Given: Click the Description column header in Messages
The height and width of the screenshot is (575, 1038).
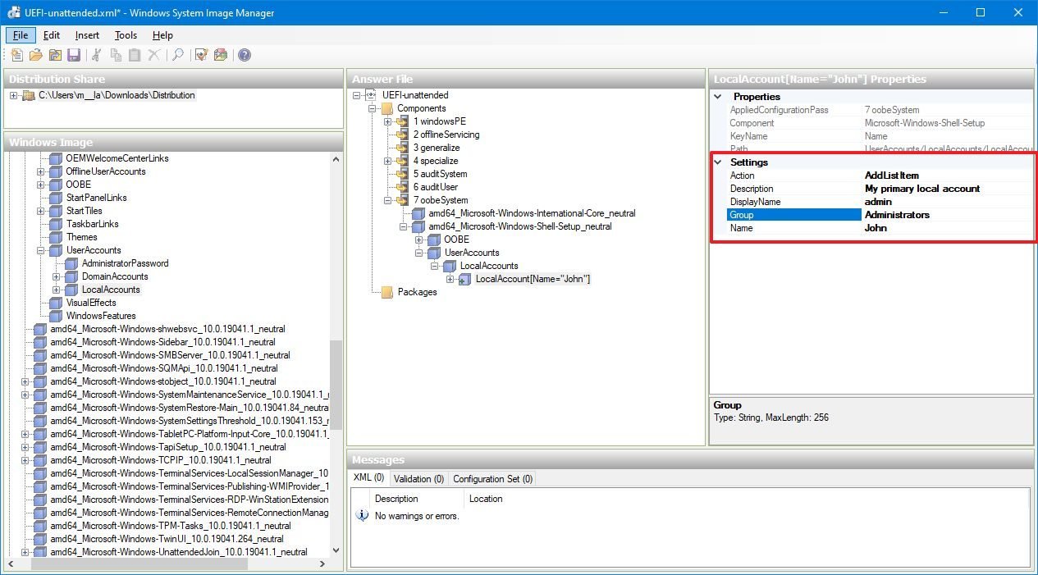Looking at the screenshot, I should pos(396,499).
